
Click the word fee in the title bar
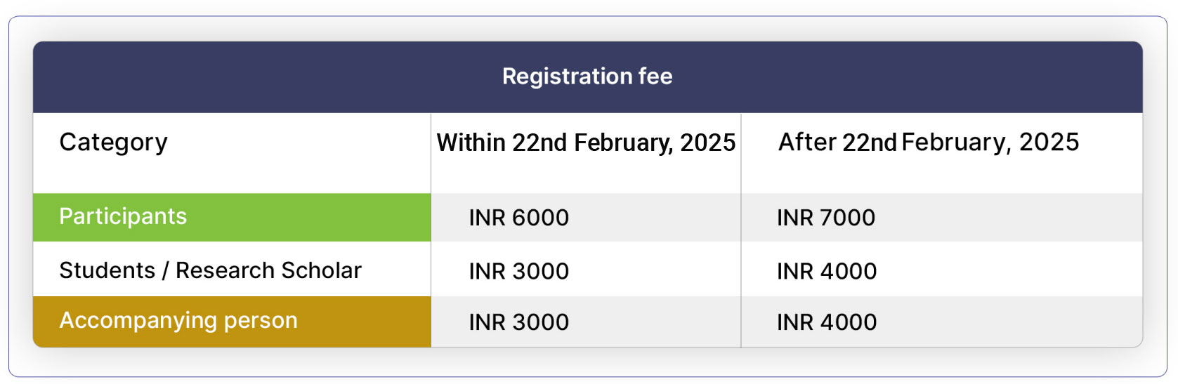[x=655, y=76]
